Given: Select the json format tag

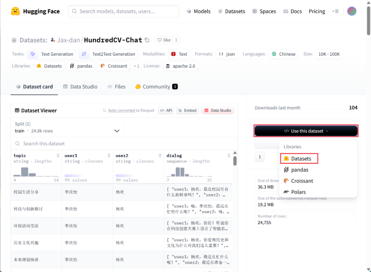Looking at the screenshot, I should pyautogui.click(x=227, y=54).
